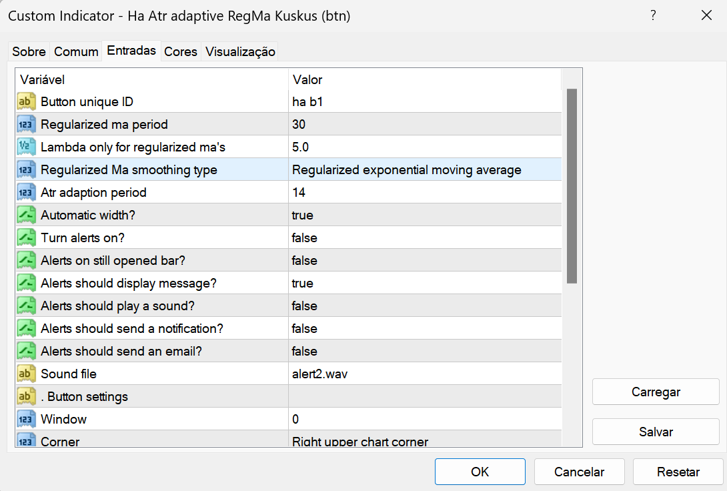Click the Resetar button

coord(678,472)
